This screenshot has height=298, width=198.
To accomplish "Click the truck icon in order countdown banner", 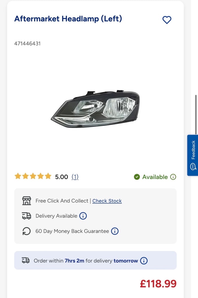I will click(26, 260).
